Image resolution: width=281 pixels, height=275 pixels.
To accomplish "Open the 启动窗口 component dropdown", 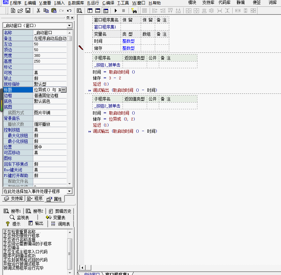I will click(69, 26).
